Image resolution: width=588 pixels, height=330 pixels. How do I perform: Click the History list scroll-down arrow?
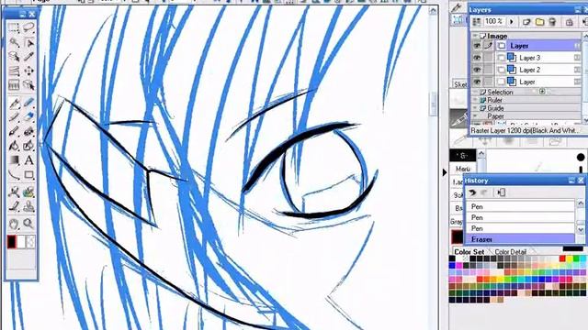click(581, 229)
